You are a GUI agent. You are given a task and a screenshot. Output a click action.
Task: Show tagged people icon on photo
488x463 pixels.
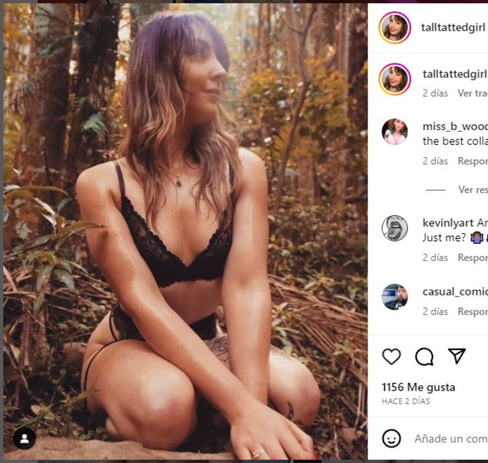pyautogui.click(x=24, y=439)
